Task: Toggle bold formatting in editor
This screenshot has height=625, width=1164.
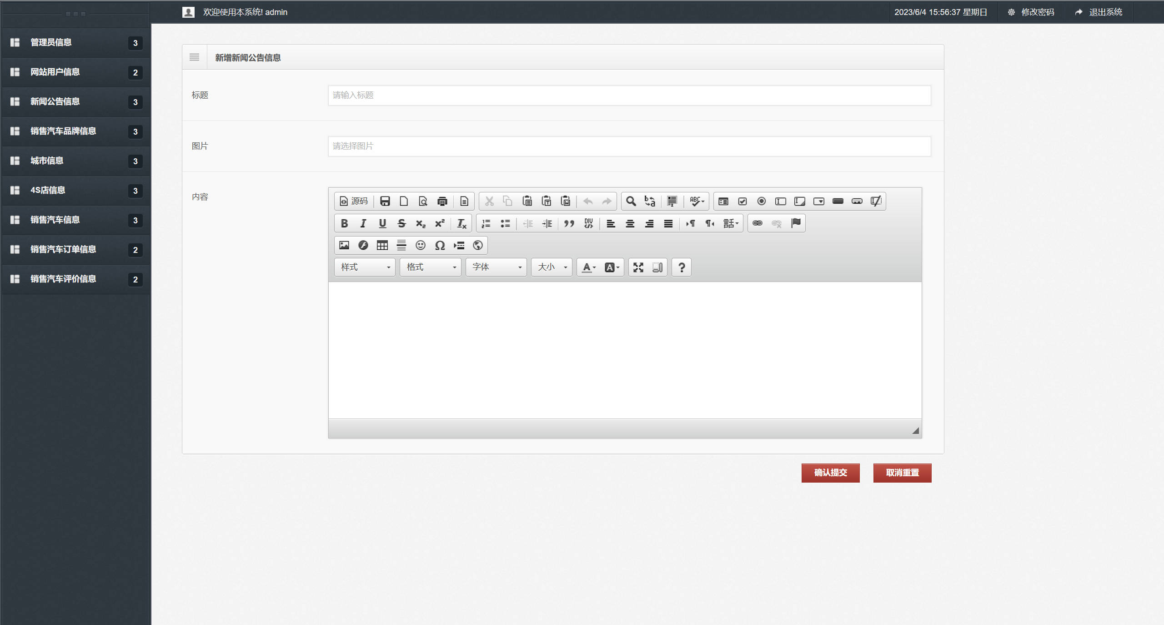Action: (x=344, y=223)
